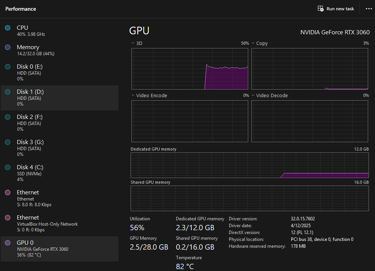Click the 2.5/28.0 GB GPU Memory value
The width and height of the screenshot is (375, 271).
149,247
